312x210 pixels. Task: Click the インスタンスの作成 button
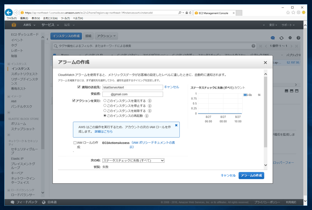coord(66,36)
